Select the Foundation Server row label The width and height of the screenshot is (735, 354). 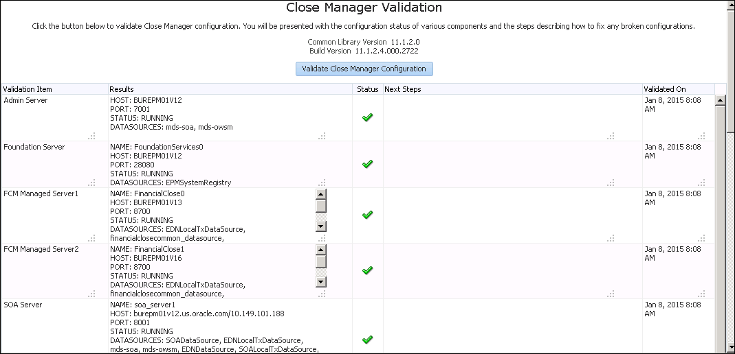34,147
